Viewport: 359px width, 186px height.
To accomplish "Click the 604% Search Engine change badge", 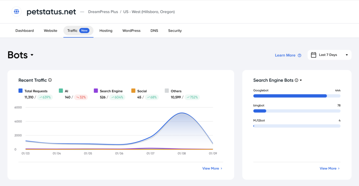I will [x=117, y=97].
